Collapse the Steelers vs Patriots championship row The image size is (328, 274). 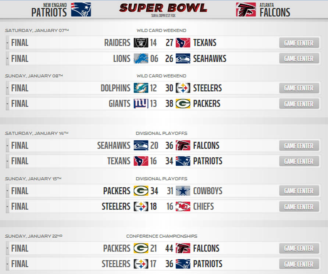point(7,264)
